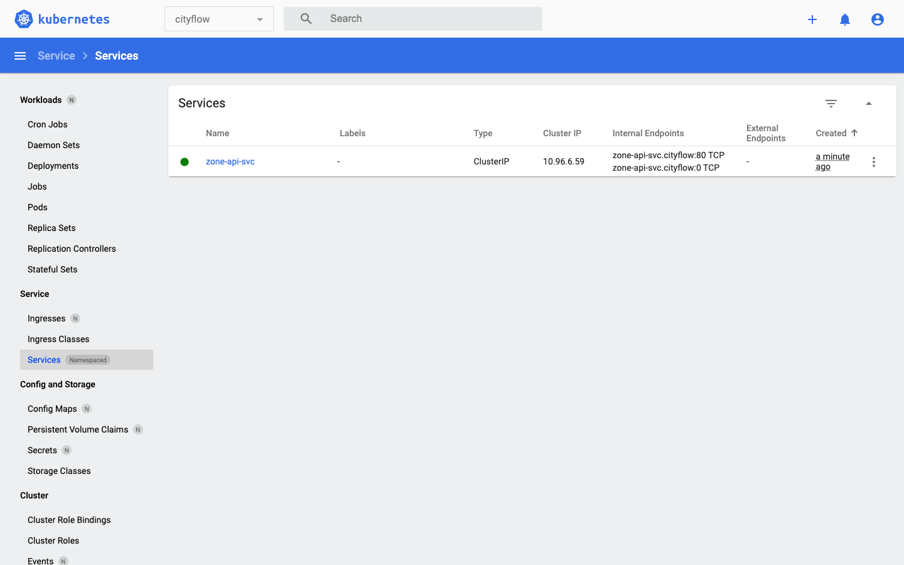Toggle the hamburger navigation menu

pyautogui.click(x=20, y=56)
